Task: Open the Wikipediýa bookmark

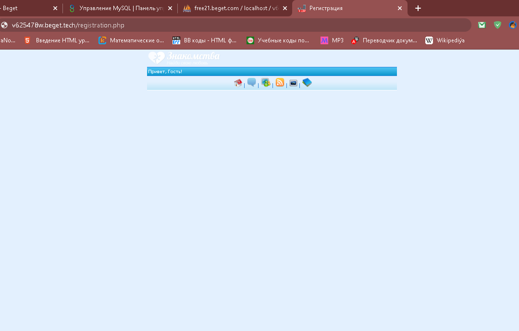Action: click(x=445, y=40)
